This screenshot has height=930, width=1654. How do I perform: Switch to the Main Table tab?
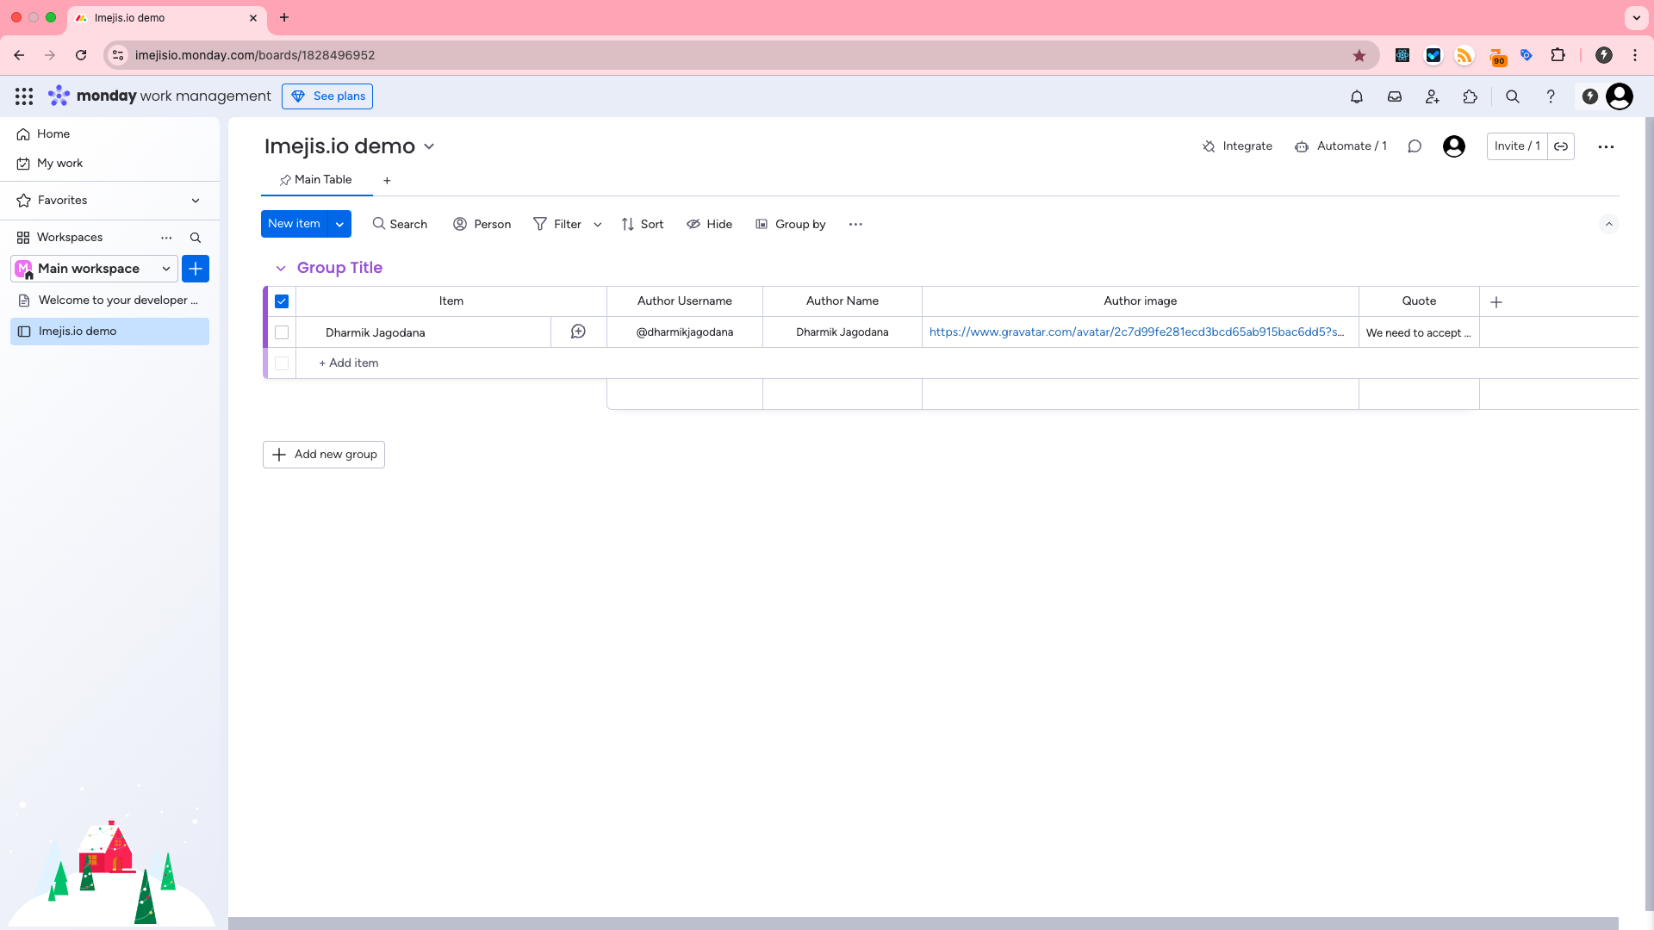pyautogui.click(x=315, y=180)
